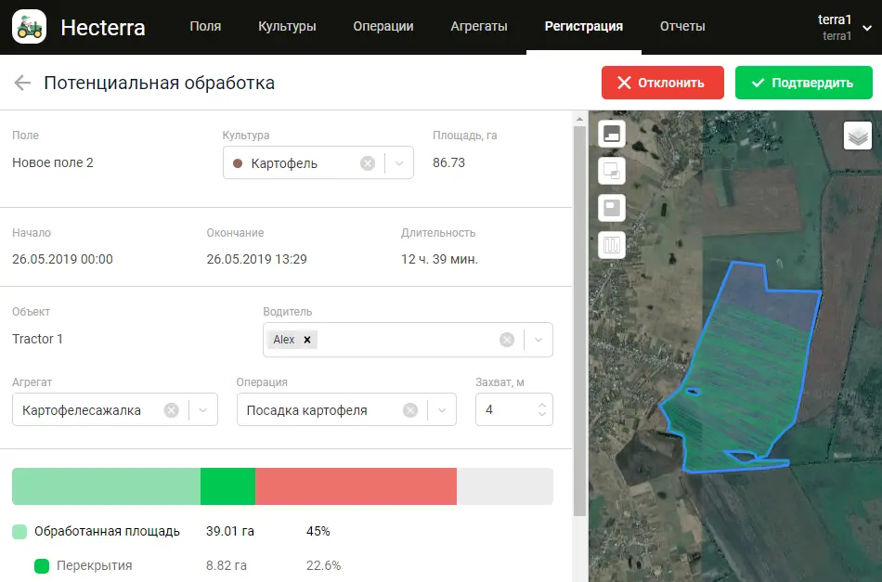Click the Перекрытия legend swatch
882x582 pixels.
(42, 565)
